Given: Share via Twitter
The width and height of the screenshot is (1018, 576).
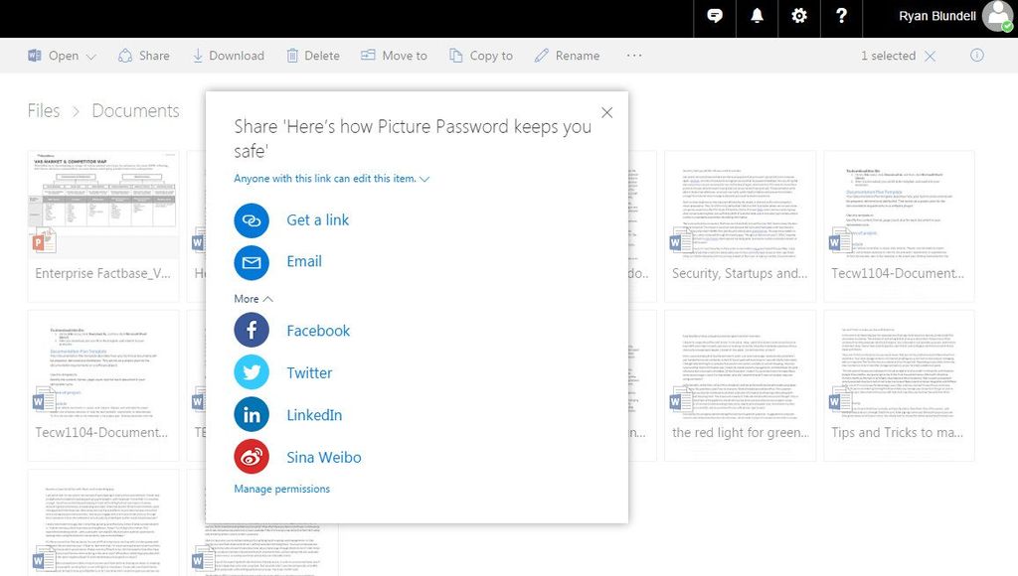Looking at the screenshot, I should click(309, 372).
